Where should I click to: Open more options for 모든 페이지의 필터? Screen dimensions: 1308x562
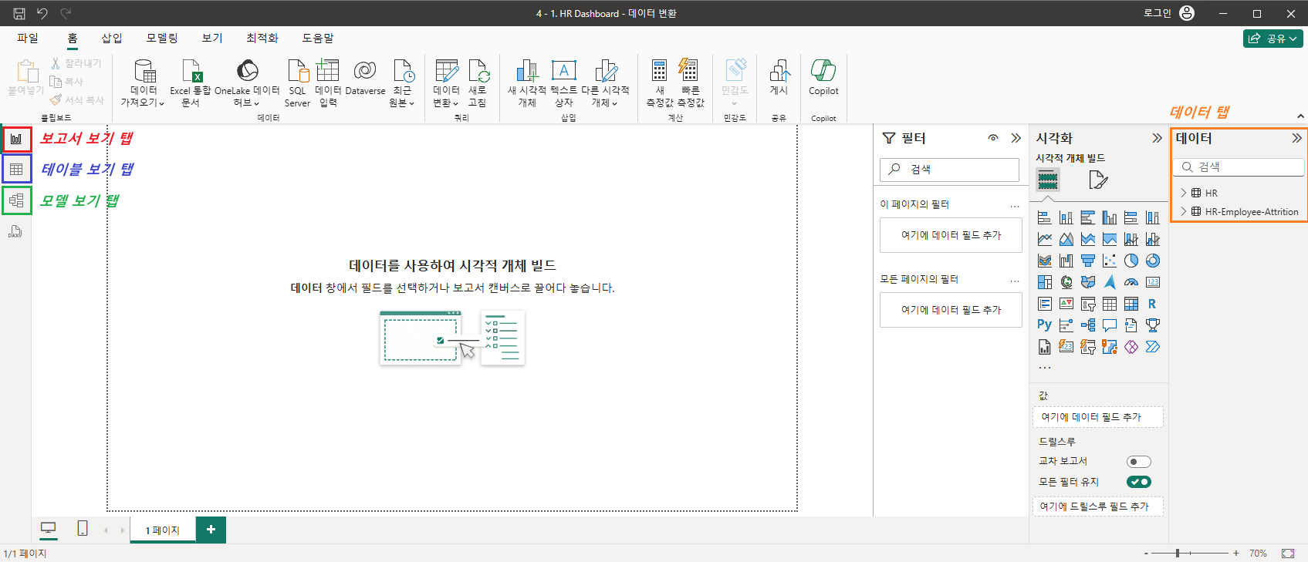[x=1015, y=281]
